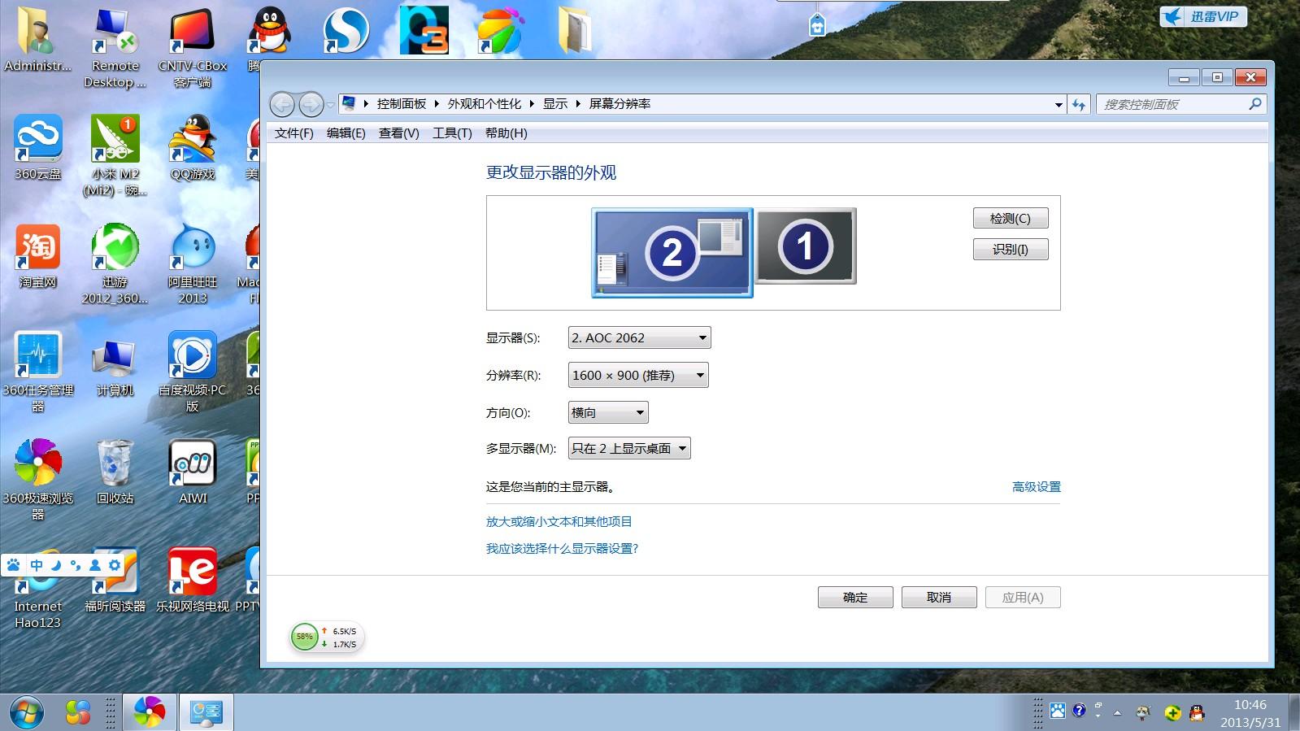Expand the 方向 横向 dropdown
Image resolution: width=1300 pixels, height=731 pixels.
608,412
